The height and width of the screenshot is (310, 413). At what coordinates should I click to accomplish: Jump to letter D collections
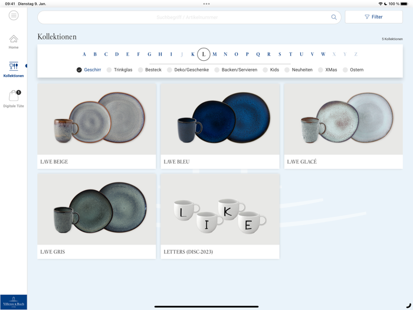pyautogui.click(x=117, y=54)
